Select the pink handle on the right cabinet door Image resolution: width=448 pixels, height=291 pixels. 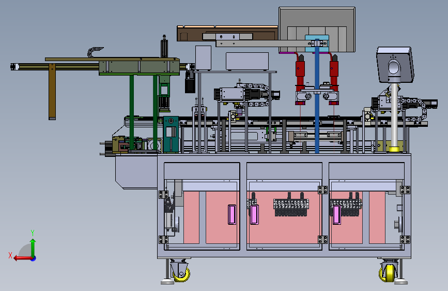pyautogui.click(x=337, y=214)
